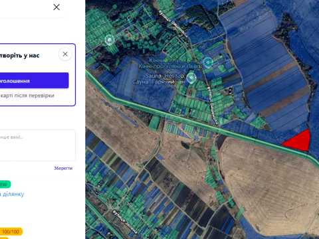Focus the note text input field

37,145
